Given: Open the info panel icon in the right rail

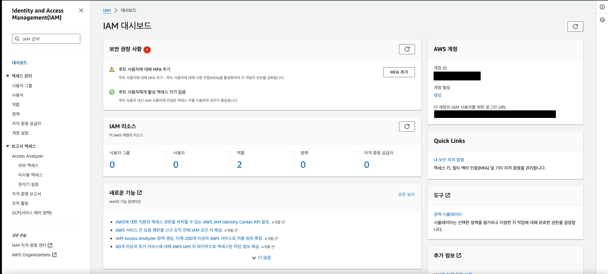Looking at the screenshot, I should click(x=602, y=7).
